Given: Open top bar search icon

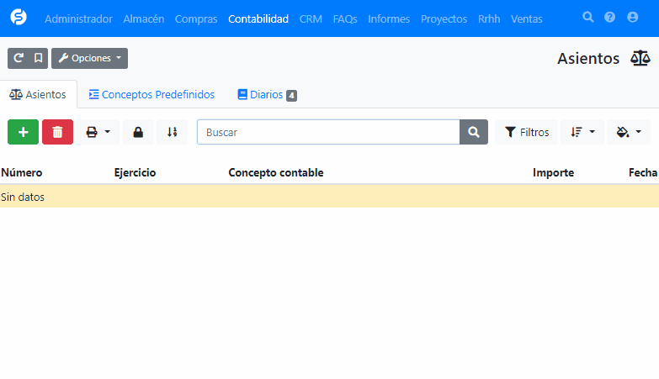Looking at the screenshot, I should click(588, 18).
